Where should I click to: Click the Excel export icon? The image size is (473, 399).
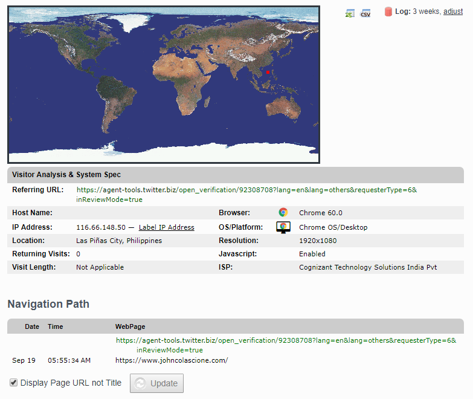pos(350,13)
